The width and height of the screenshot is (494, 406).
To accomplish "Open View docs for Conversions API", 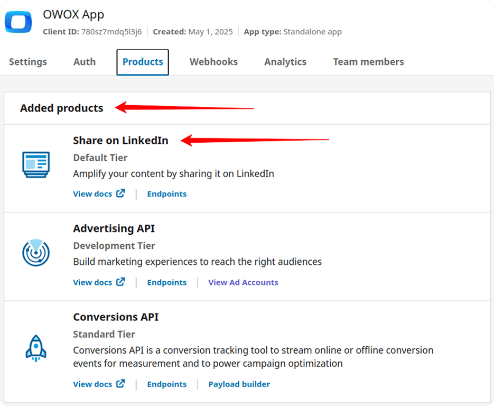I will (x=99, y=384).
